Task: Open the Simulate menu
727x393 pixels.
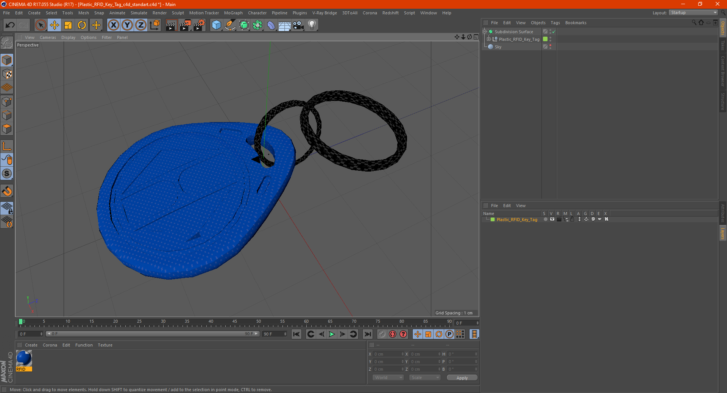Action: pyautogui.click(x=139, y=13)
